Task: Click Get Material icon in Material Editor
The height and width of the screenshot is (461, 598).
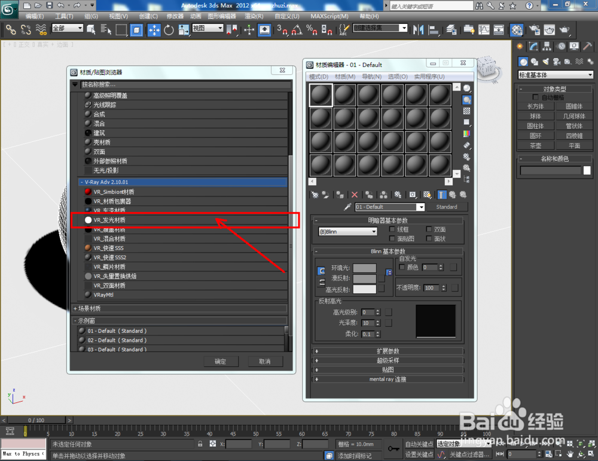Action: [315, 195]
